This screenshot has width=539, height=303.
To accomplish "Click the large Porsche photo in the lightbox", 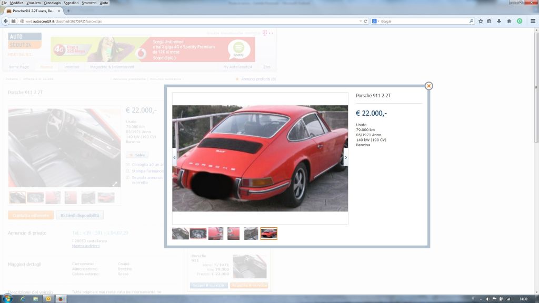I will coord(260,158).
